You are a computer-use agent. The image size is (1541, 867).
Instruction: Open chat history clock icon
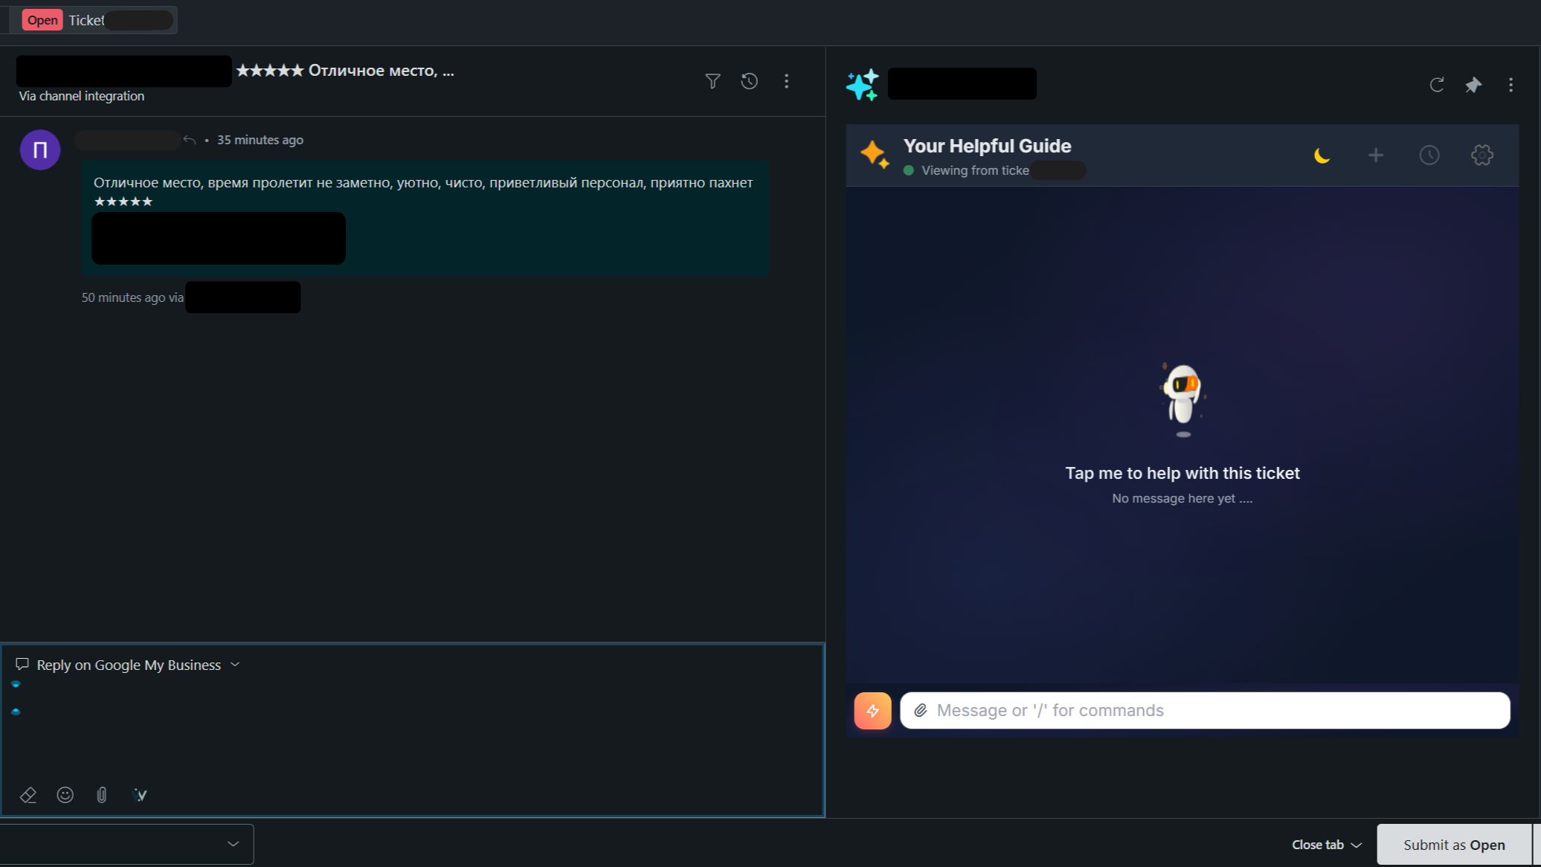1429,155
